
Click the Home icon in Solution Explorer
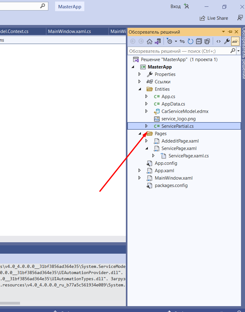point(149,41)
